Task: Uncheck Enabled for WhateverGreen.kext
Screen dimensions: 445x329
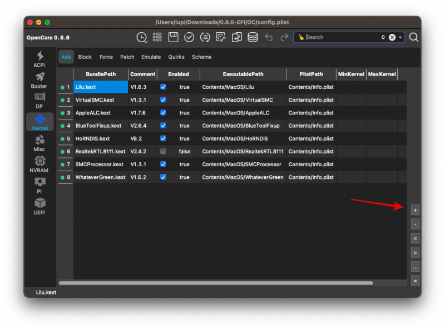Action: 163,177
